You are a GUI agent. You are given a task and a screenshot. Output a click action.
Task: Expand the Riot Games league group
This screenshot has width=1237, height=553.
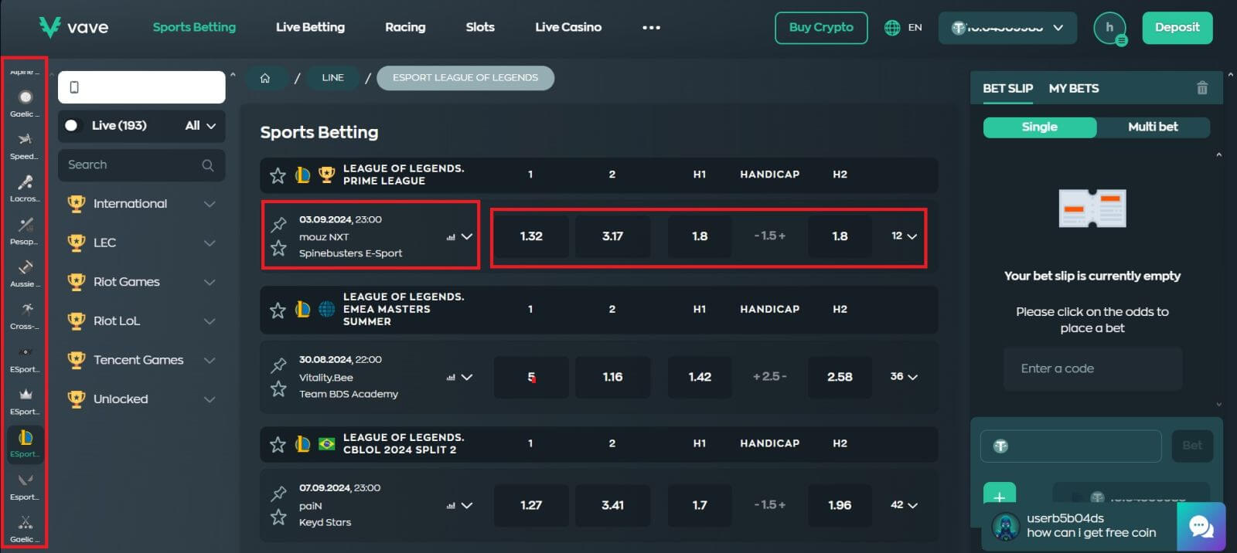click(141, 282)
